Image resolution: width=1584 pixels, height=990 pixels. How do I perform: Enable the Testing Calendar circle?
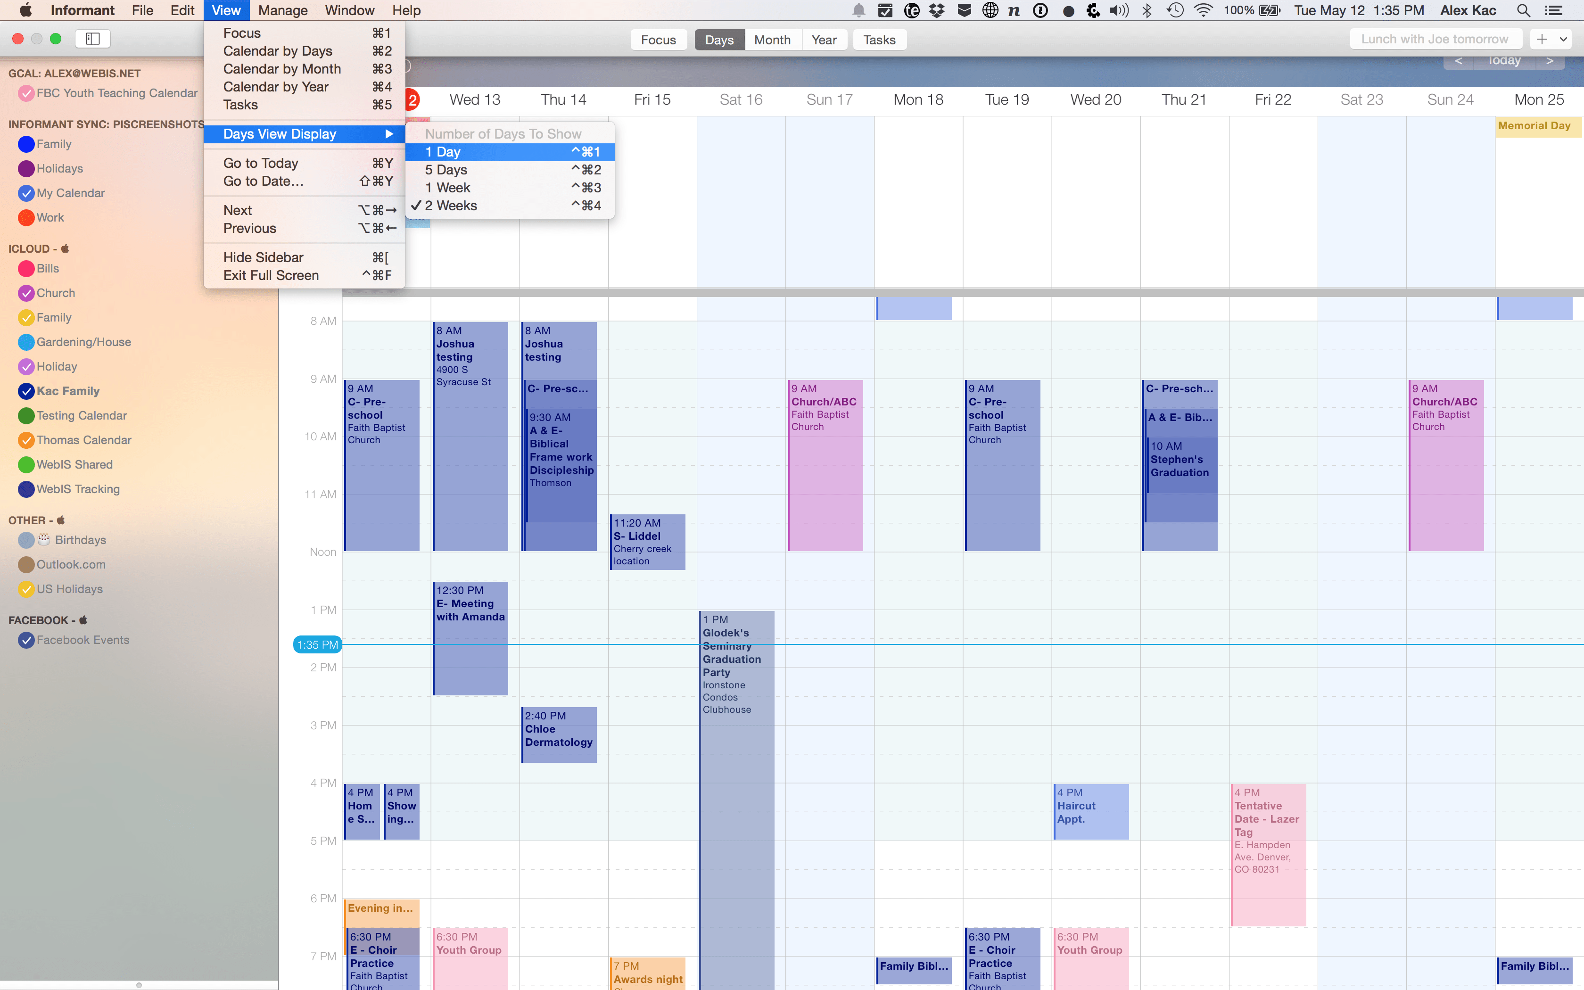pos(26,416)
